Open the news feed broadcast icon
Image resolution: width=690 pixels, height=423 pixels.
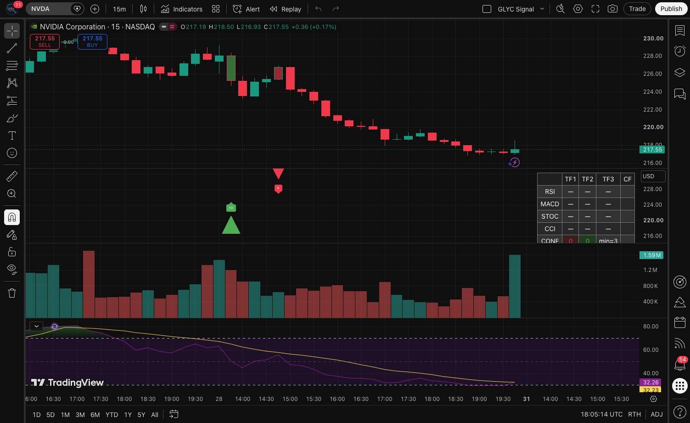tap(679, 343)
